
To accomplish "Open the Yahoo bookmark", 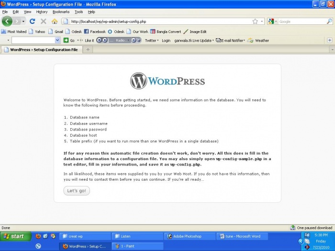I will coord(37,32).
